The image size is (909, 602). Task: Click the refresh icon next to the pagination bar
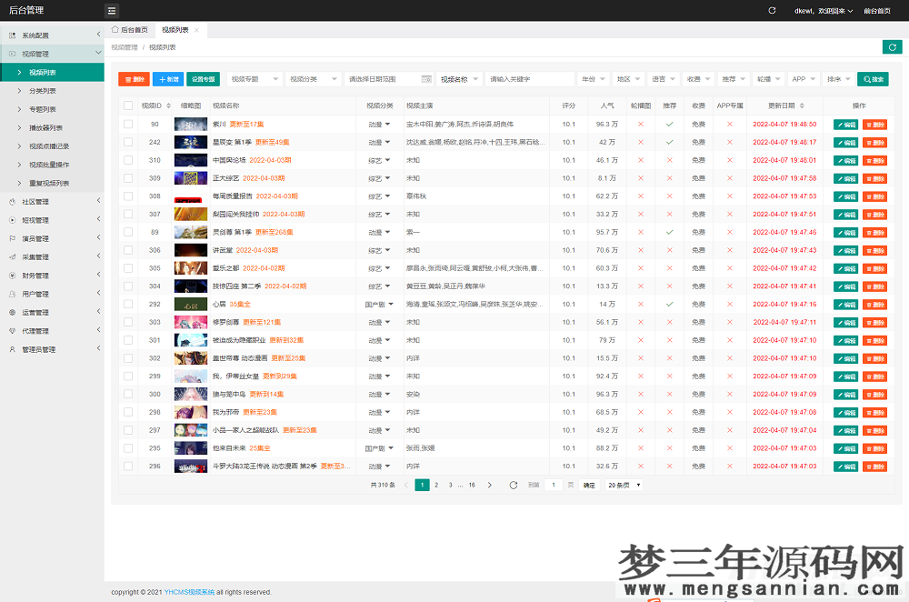(515, 486)
